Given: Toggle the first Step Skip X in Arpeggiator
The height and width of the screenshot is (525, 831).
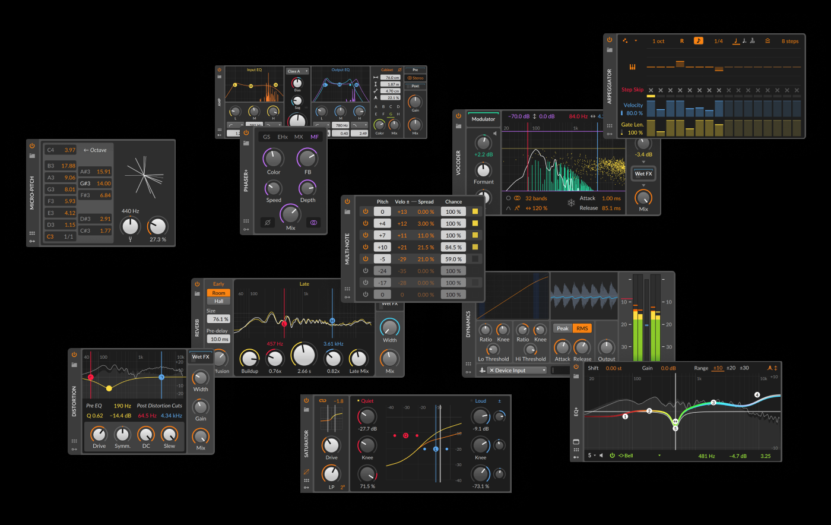Looking at the screenshot, I should (x=651, y=90).
